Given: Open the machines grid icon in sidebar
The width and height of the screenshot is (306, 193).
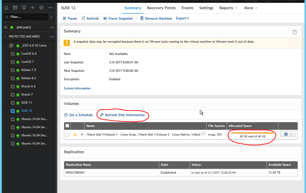Looking at the screenshot, I should click(x=15, y=8).
